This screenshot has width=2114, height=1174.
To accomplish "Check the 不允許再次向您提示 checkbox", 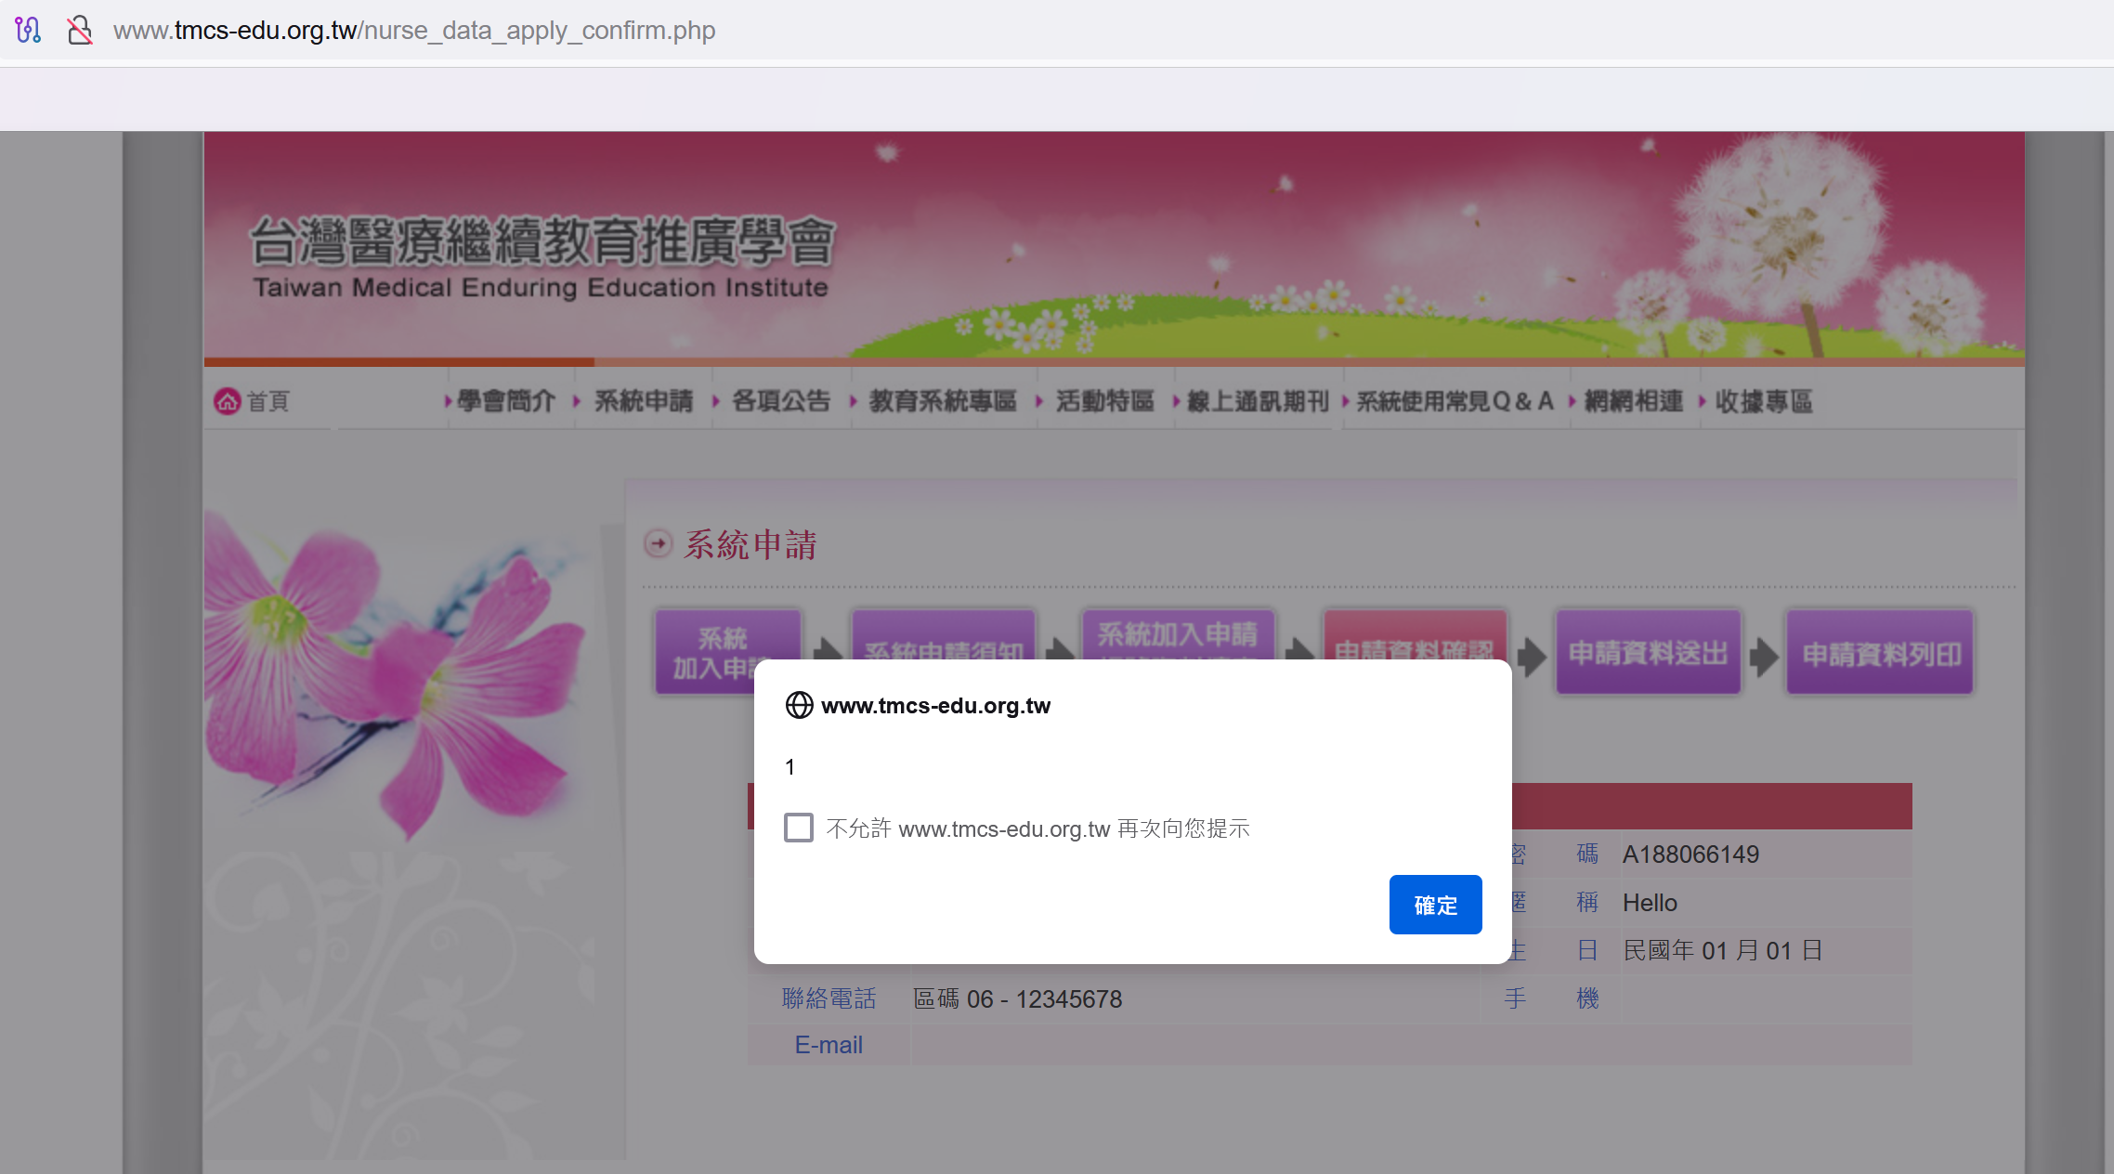I will (798, 828).
